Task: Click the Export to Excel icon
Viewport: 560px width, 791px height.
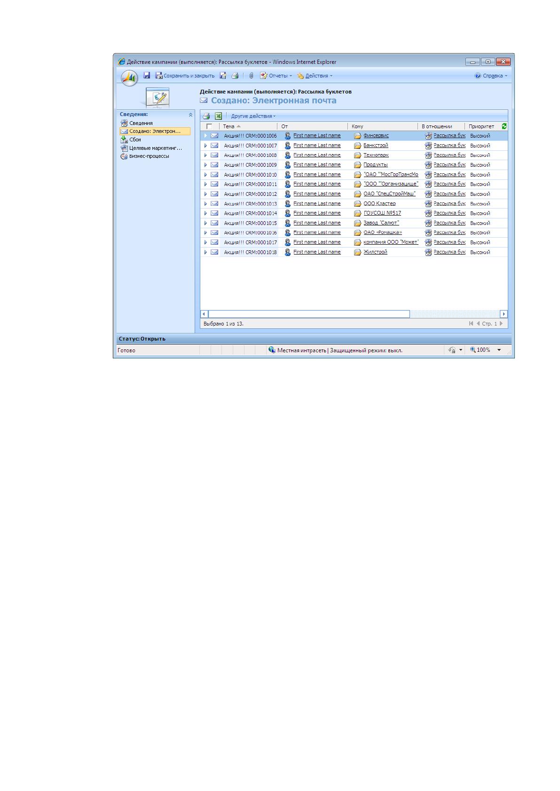Action: pos(218,116)
